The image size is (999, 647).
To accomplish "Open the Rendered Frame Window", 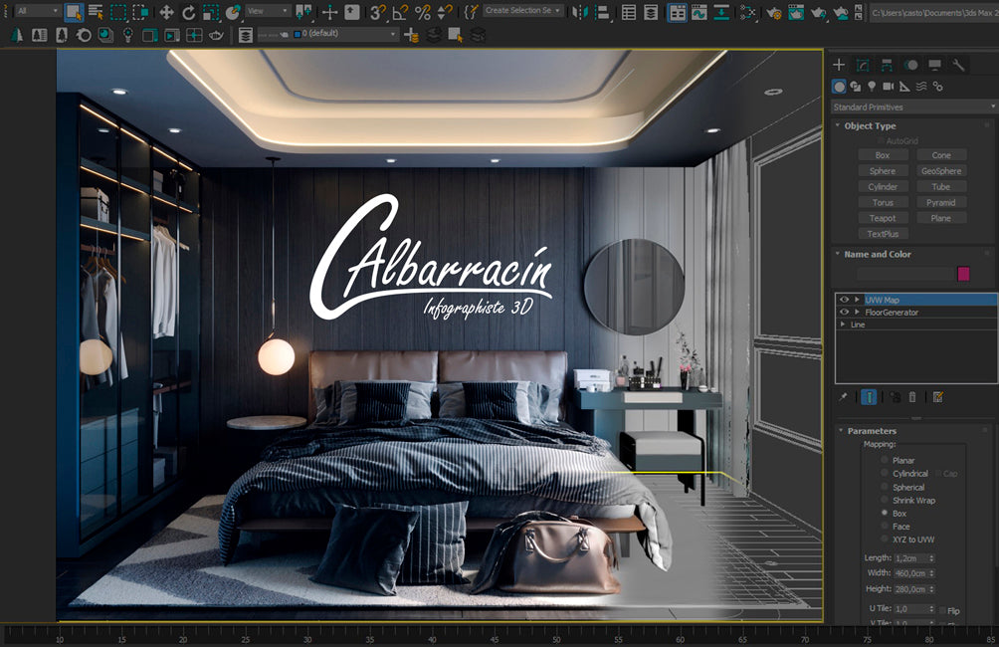I will (x=796, y=12).
